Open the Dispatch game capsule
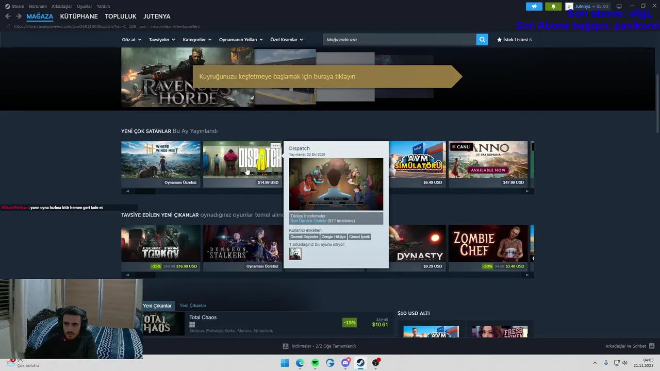Screen dimensions: 660x371 (x=242, y=164)
